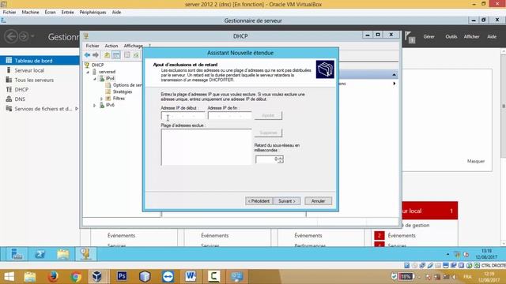Screen dimensions: 506x284
Task: Select the DHCP root node icon in the tree
Action: 87,65
